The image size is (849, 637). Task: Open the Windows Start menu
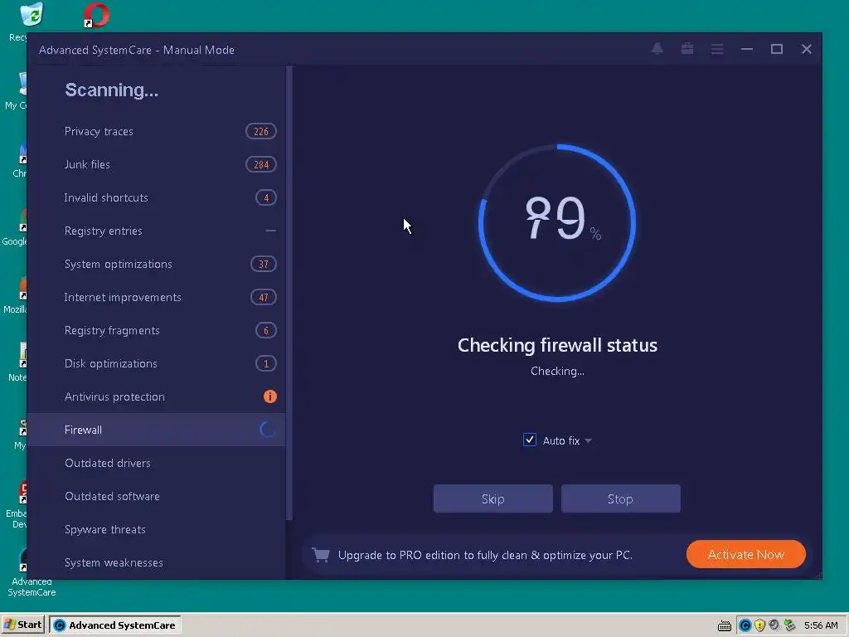pos(22,625)
